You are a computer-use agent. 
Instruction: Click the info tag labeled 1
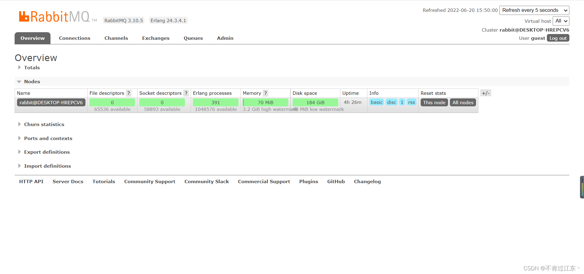click(x=402, y=102)
